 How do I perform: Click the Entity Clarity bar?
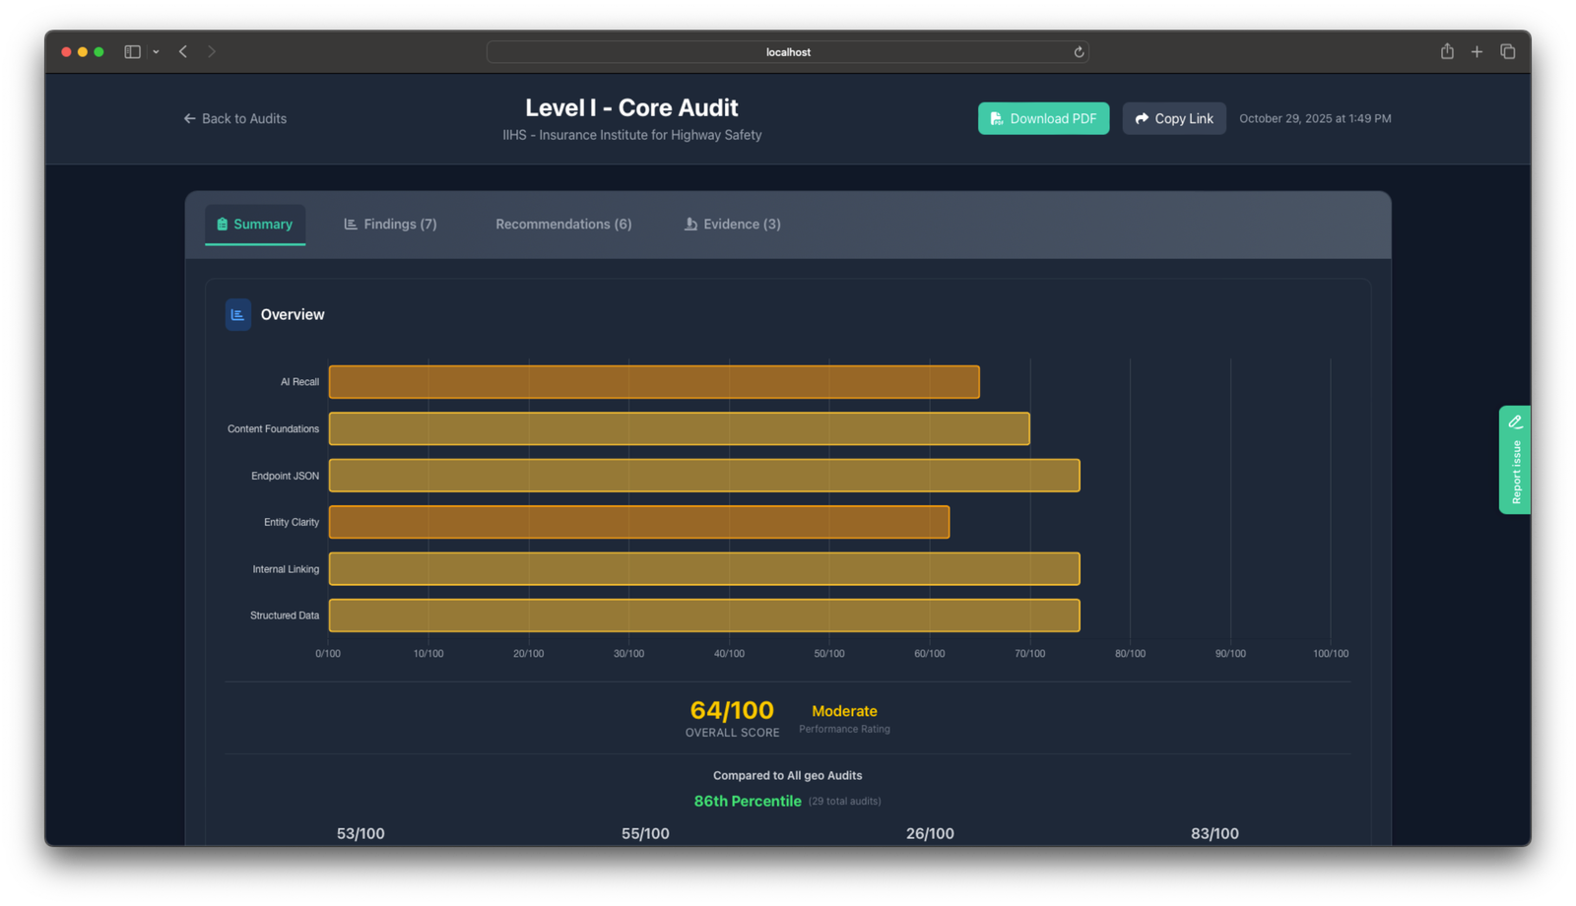tap(639, 522)
